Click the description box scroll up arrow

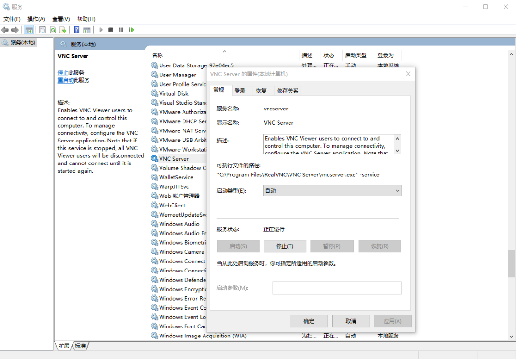point(398,138)
